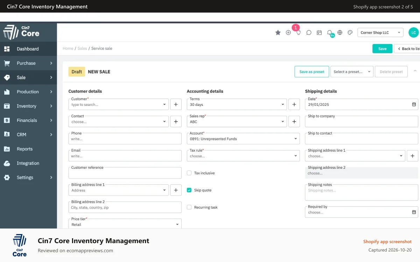This screenshot has height=262, width=420.
Task: Click the quick add plus-circle icon
Action: click(x=288, y=32)
